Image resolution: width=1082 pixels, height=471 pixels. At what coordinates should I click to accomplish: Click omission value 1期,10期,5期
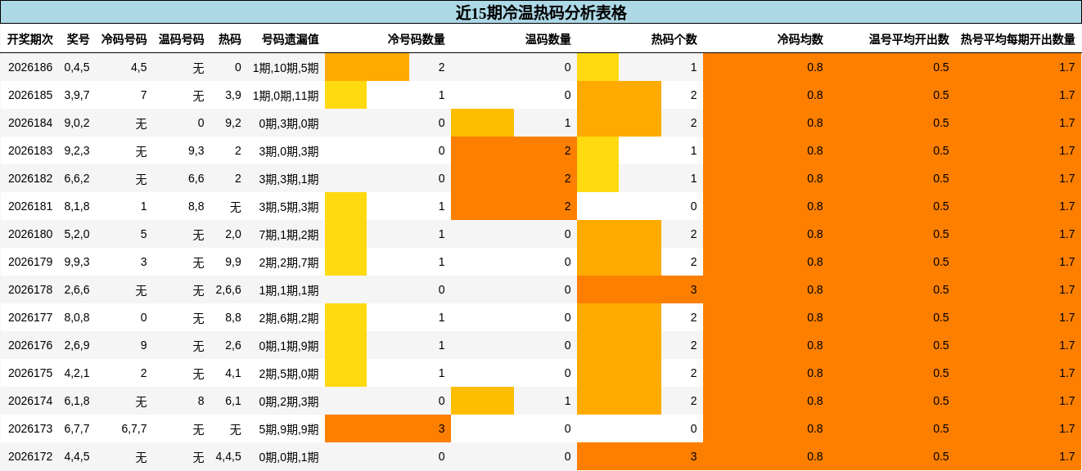286,68
